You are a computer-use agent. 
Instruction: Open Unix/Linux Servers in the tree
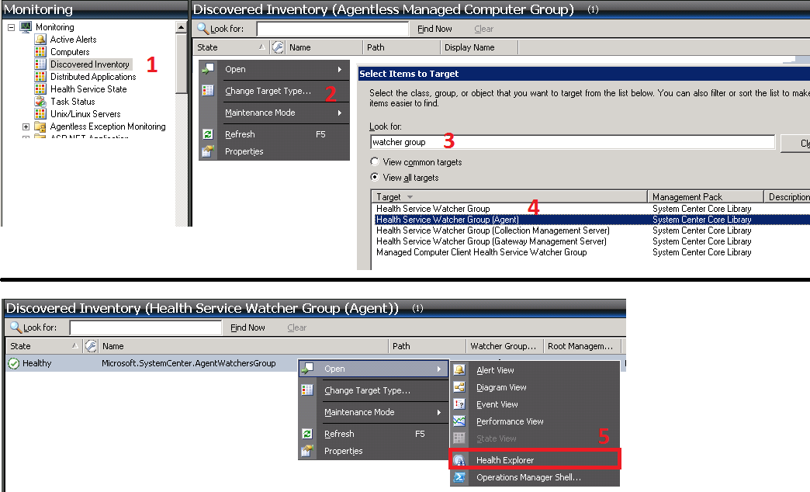[x=85, y=114]
